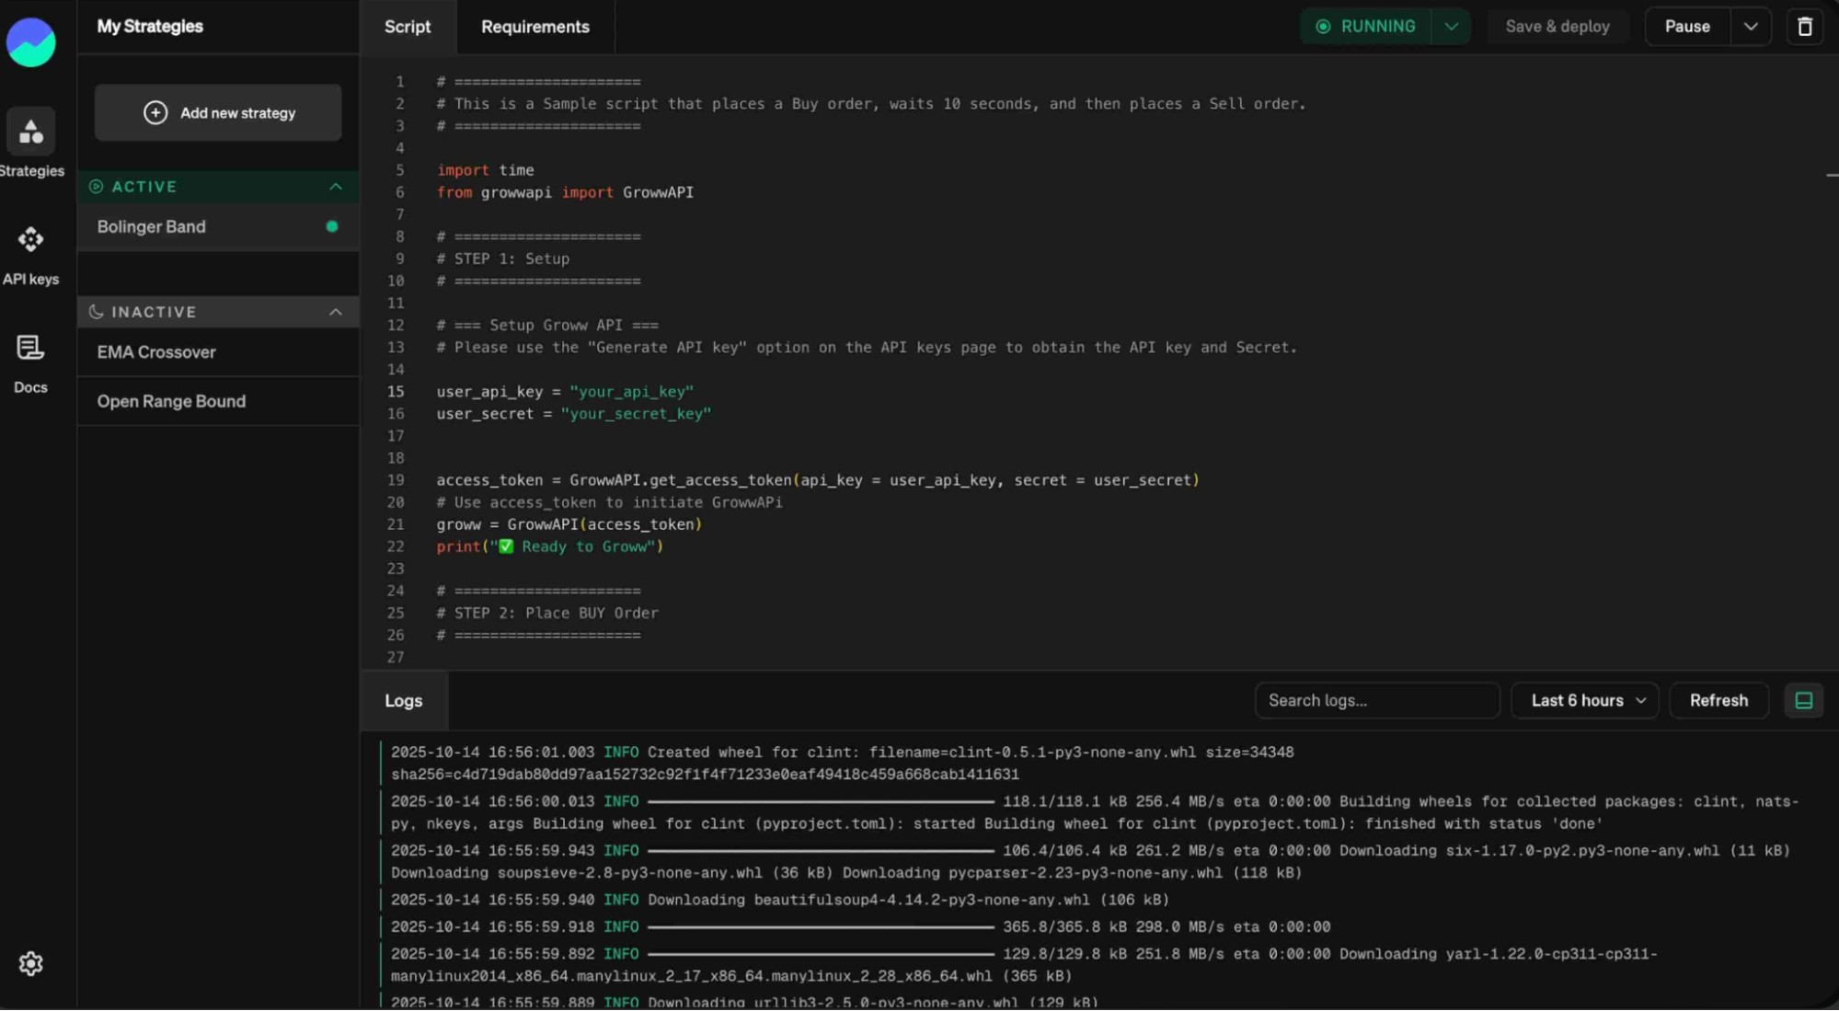The height and width of the screenshot is (1011, 1839).
Task: Select the Script tab
Action: pyautogui.click(x=407, y=27)
